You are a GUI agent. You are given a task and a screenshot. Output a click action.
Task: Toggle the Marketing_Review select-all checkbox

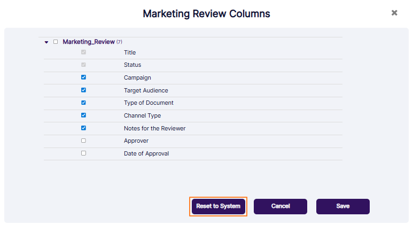point(56,42)
